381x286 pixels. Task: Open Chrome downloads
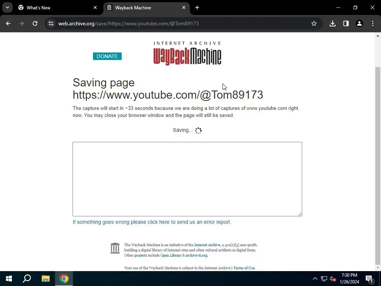coord(333,23)
